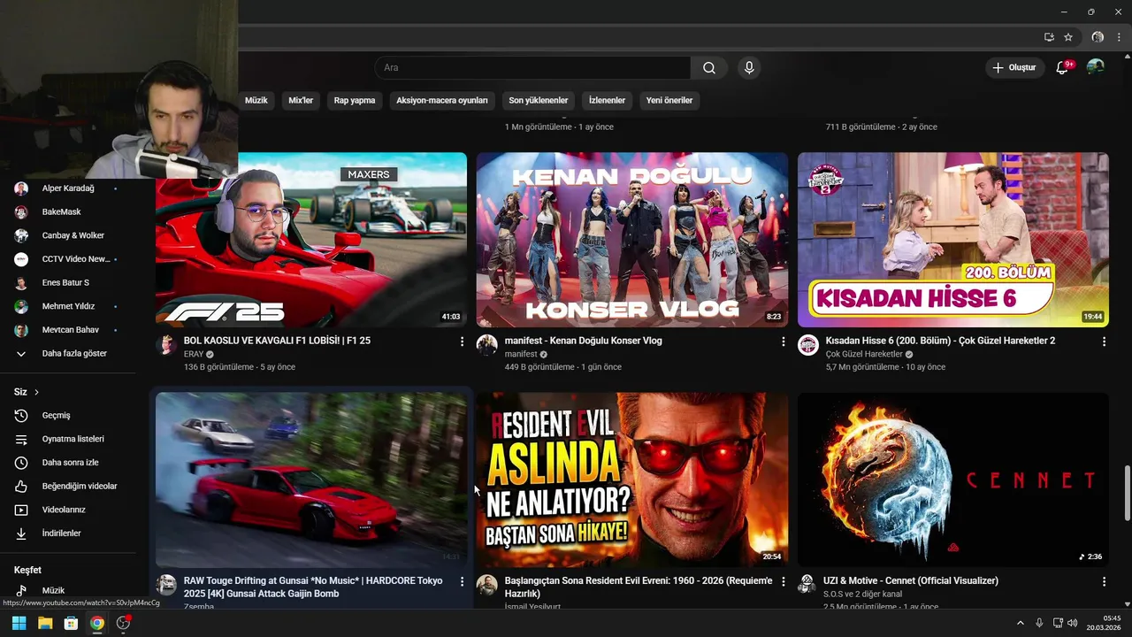Open the Resident Evil video thumbnail

[x=632, y=480]
